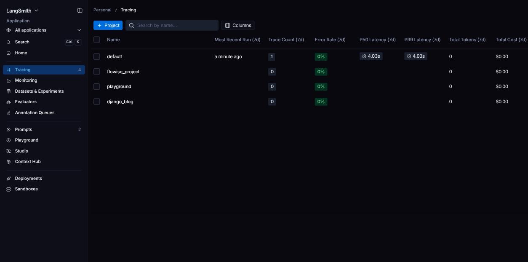Check the django_blog row checkbox
Screen dimensions: 528x262
coord(97,102)
